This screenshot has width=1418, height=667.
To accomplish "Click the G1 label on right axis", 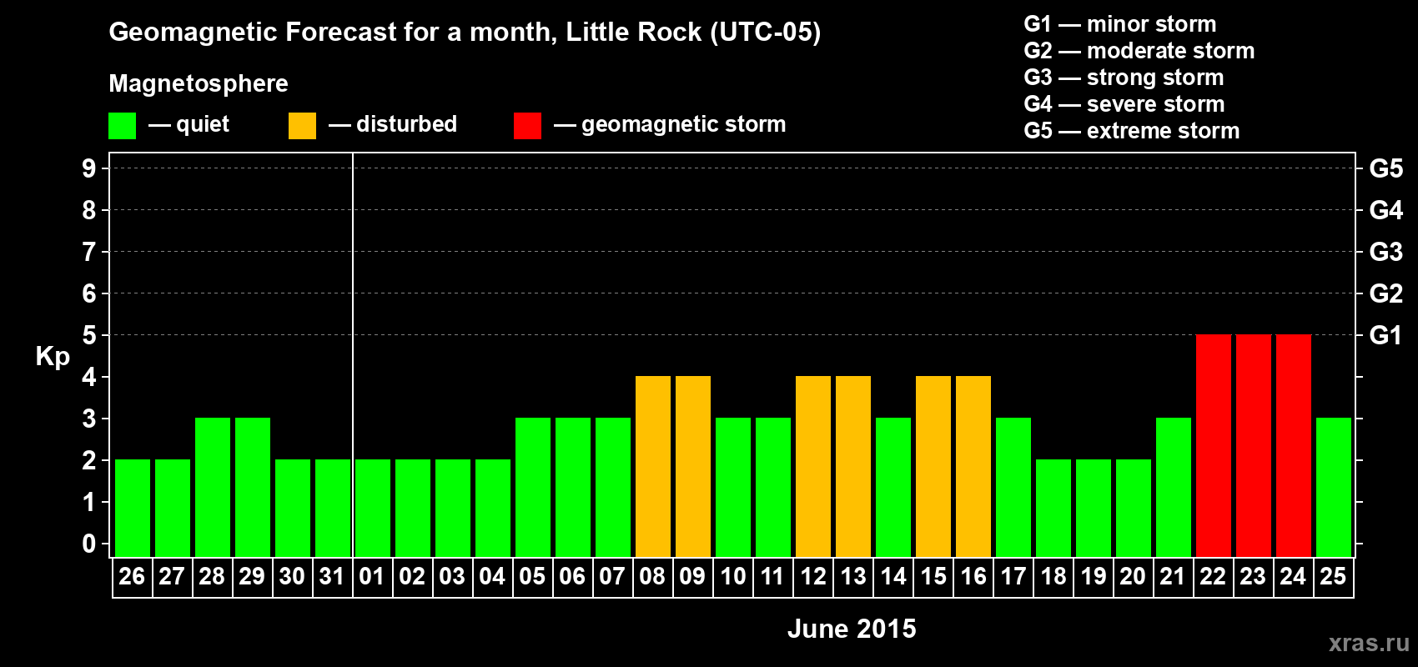I will (x=1386, y=335).
